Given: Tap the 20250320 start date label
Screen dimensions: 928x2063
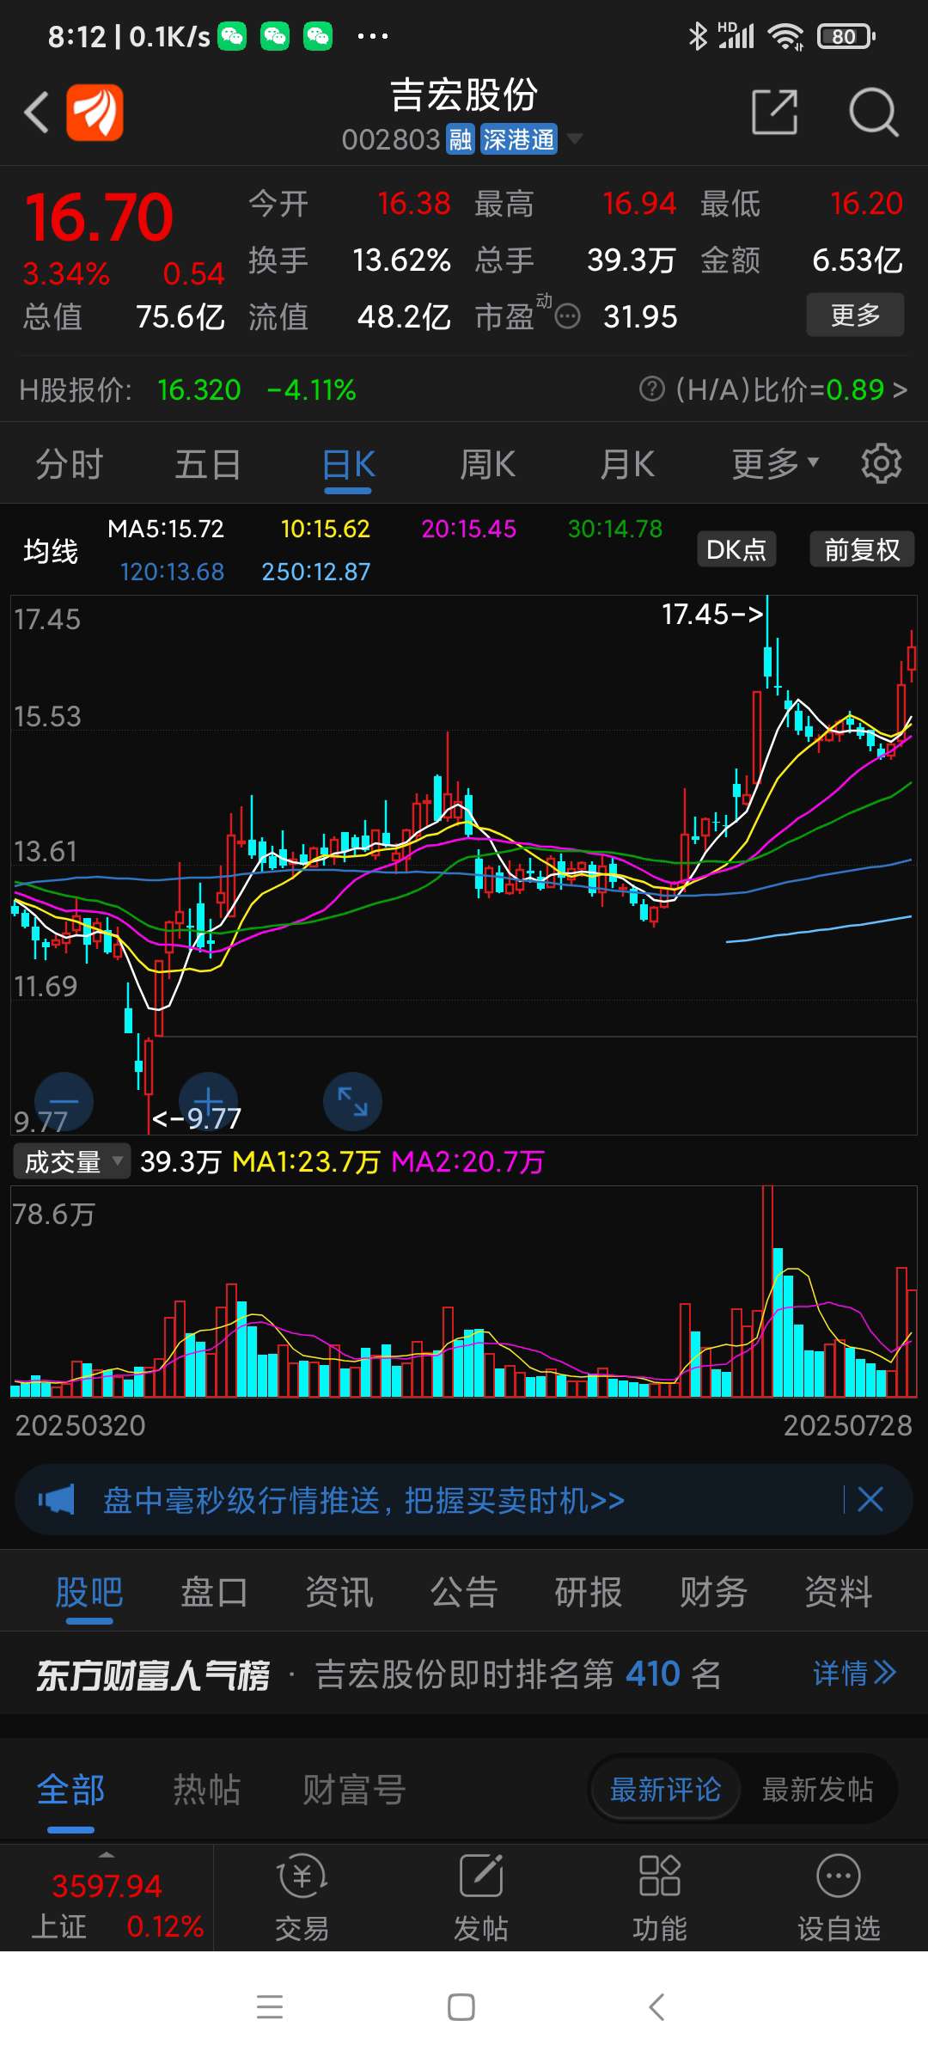Looking at the screenshot, I should pos(81,1425).
